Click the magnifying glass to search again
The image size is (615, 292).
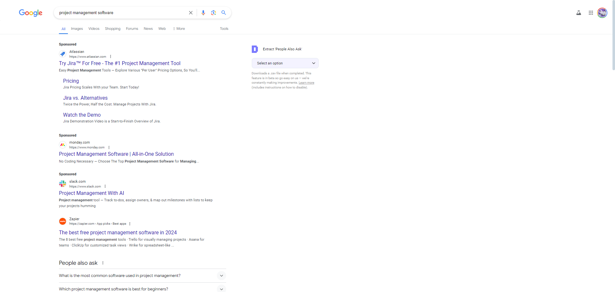pyautogui.click(x=224, y=13)
